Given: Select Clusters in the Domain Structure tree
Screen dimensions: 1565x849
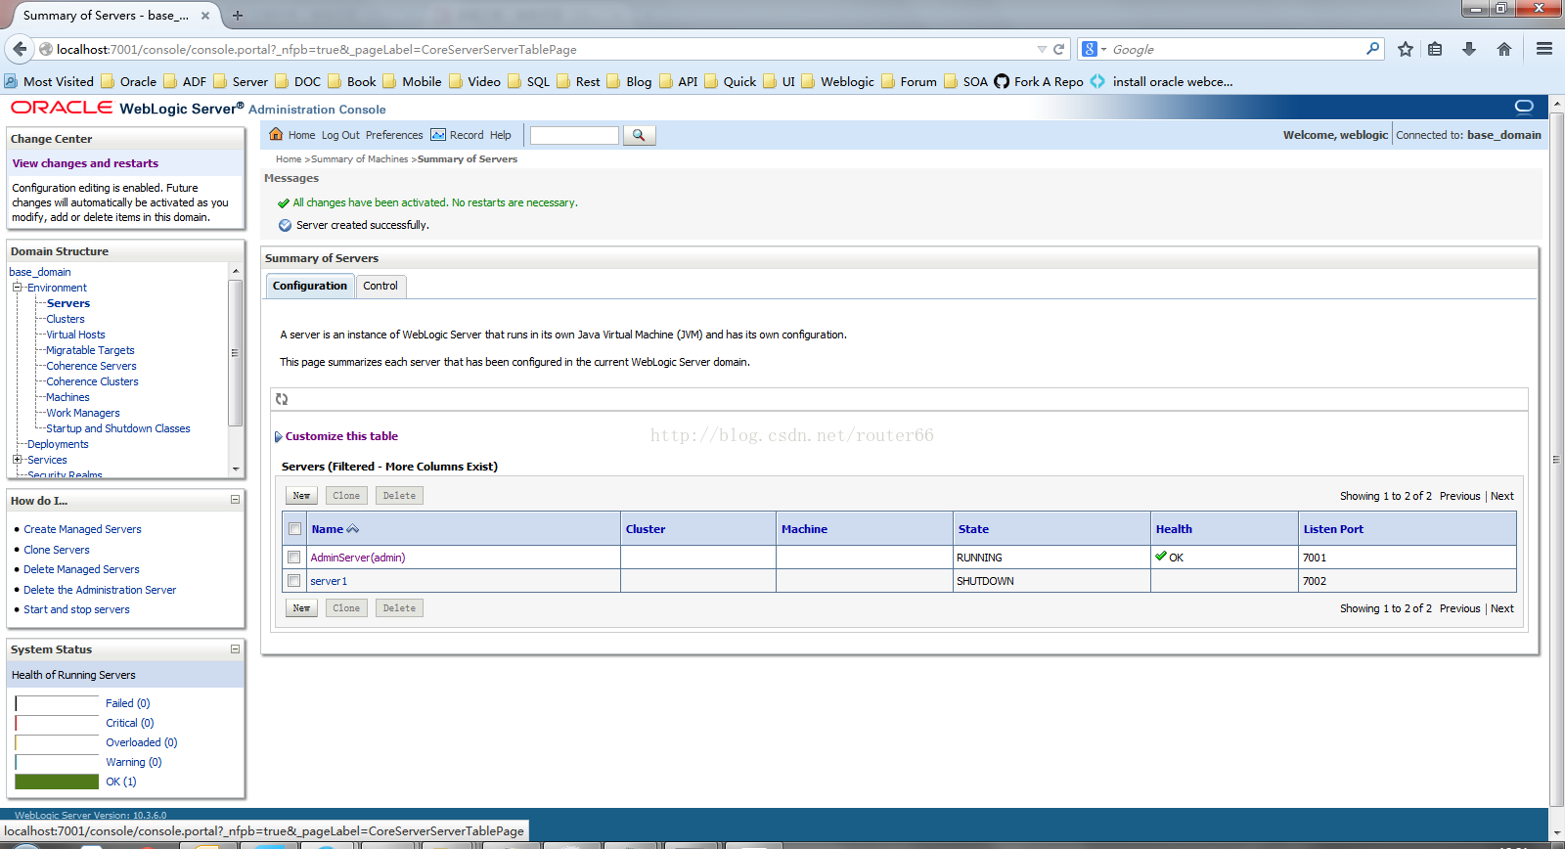Looking at the screenshot, I should [66, 319].
